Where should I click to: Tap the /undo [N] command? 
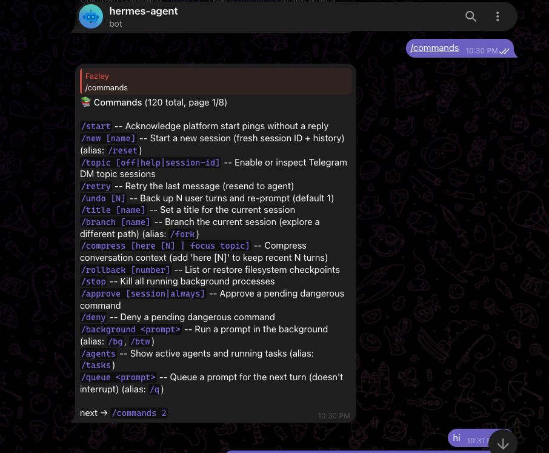(x=103, y=198)
